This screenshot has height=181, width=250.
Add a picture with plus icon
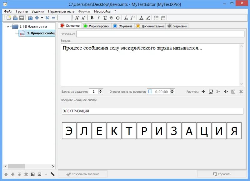click(x=203, y=91)
